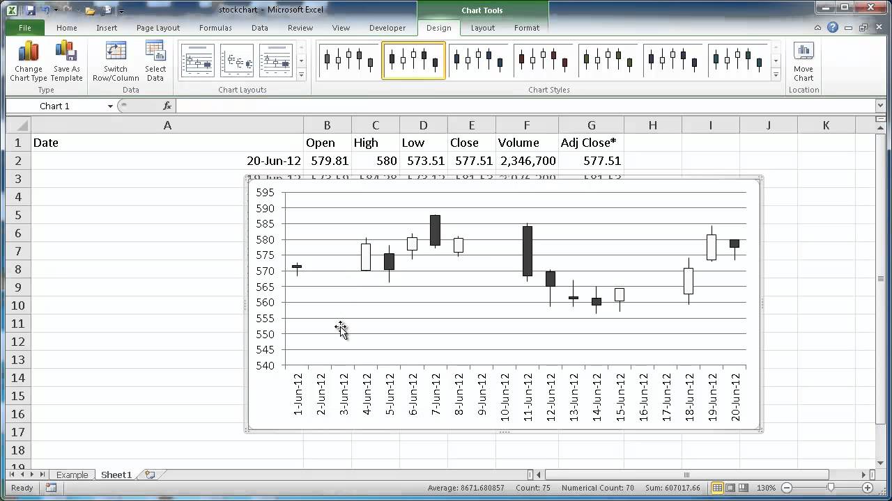Expand the formula bar
The height and width of the screenshot is (501, 892).
(880, 106)
